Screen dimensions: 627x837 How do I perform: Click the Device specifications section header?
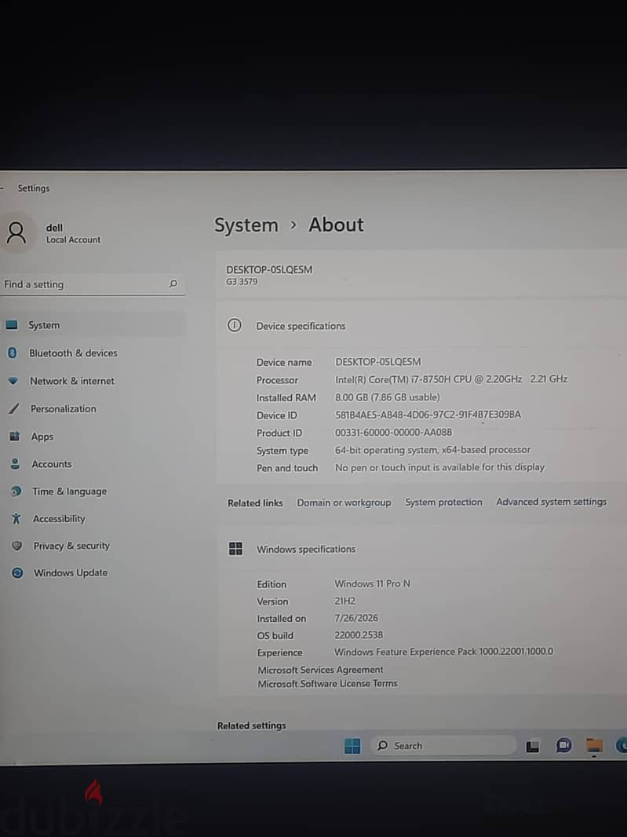tap(301, 326)
